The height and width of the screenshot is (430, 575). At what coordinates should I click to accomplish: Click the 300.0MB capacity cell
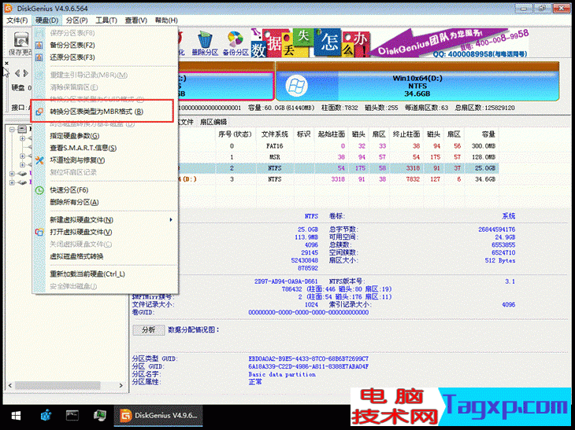click(484, 146)
